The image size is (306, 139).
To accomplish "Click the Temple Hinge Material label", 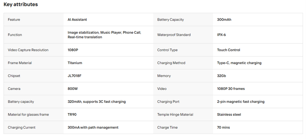I will pos(175,115).
